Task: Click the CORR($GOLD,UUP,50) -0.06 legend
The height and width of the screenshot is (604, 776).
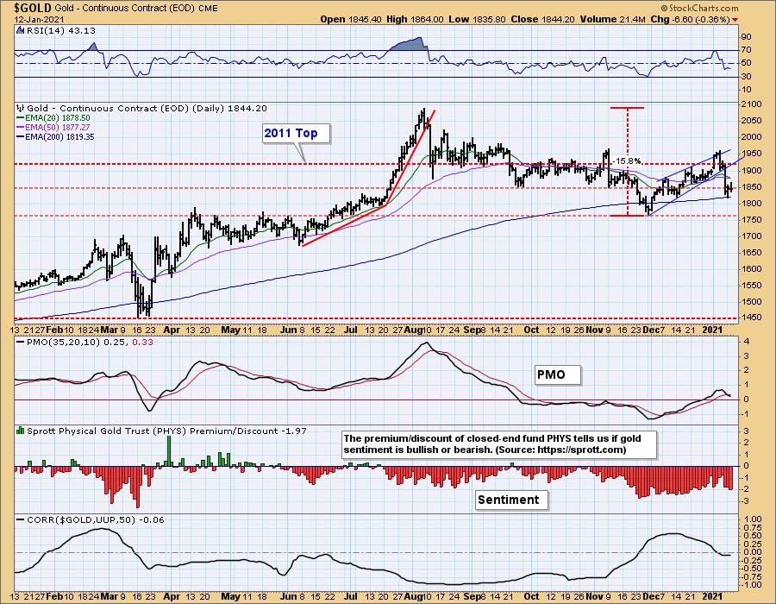Action: [x=95, y=519]
